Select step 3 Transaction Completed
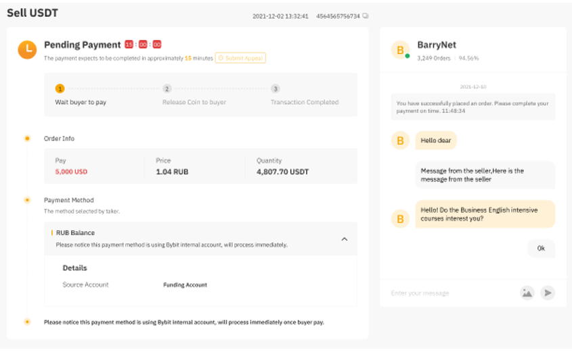The image size is (572, 359). (x=275, y=89)
